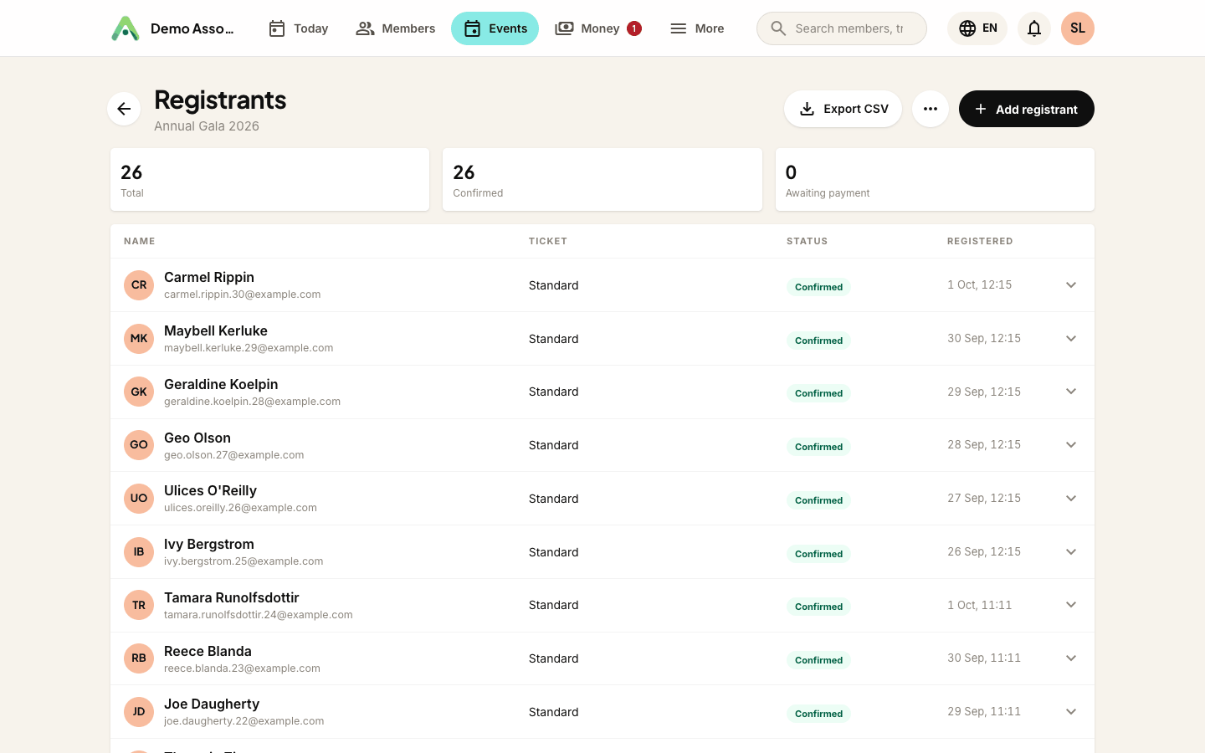Screen dimensions: 1205x753
Task: Expand Geraldine Koelpin's row chevron
Action: coord(1071,392)
